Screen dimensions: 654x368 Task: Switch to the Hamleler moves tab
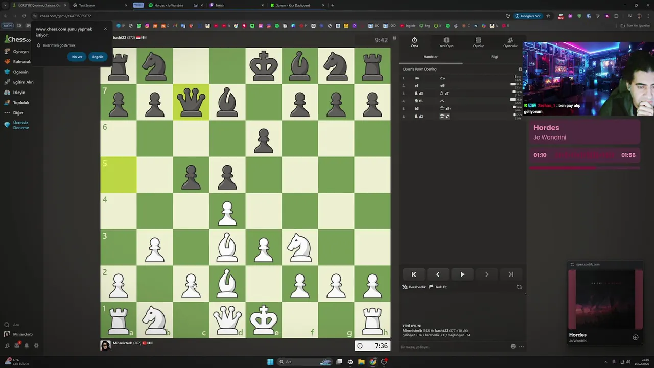point(430,57)
